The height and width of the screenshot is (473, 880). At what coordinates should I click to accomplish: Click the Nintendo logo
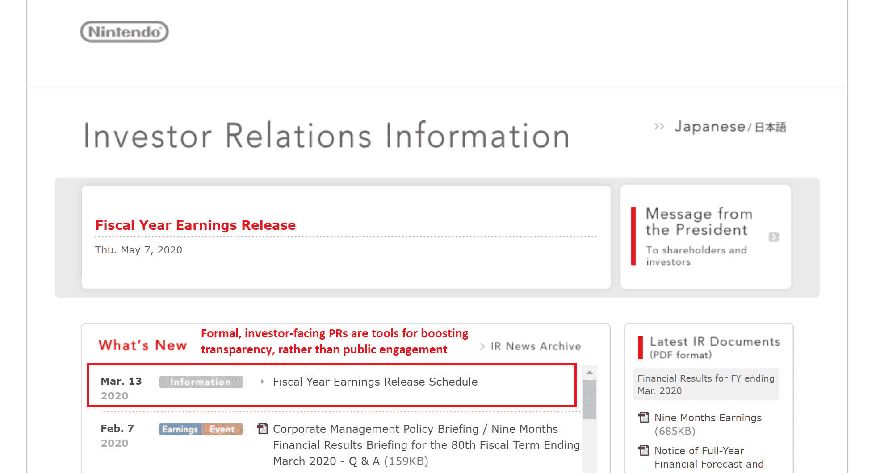tap(124, 32)
